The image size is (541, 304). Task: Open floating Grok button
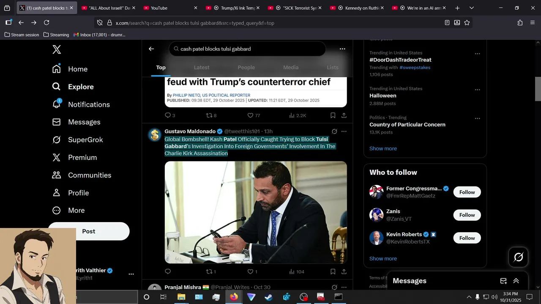(518, 257)
